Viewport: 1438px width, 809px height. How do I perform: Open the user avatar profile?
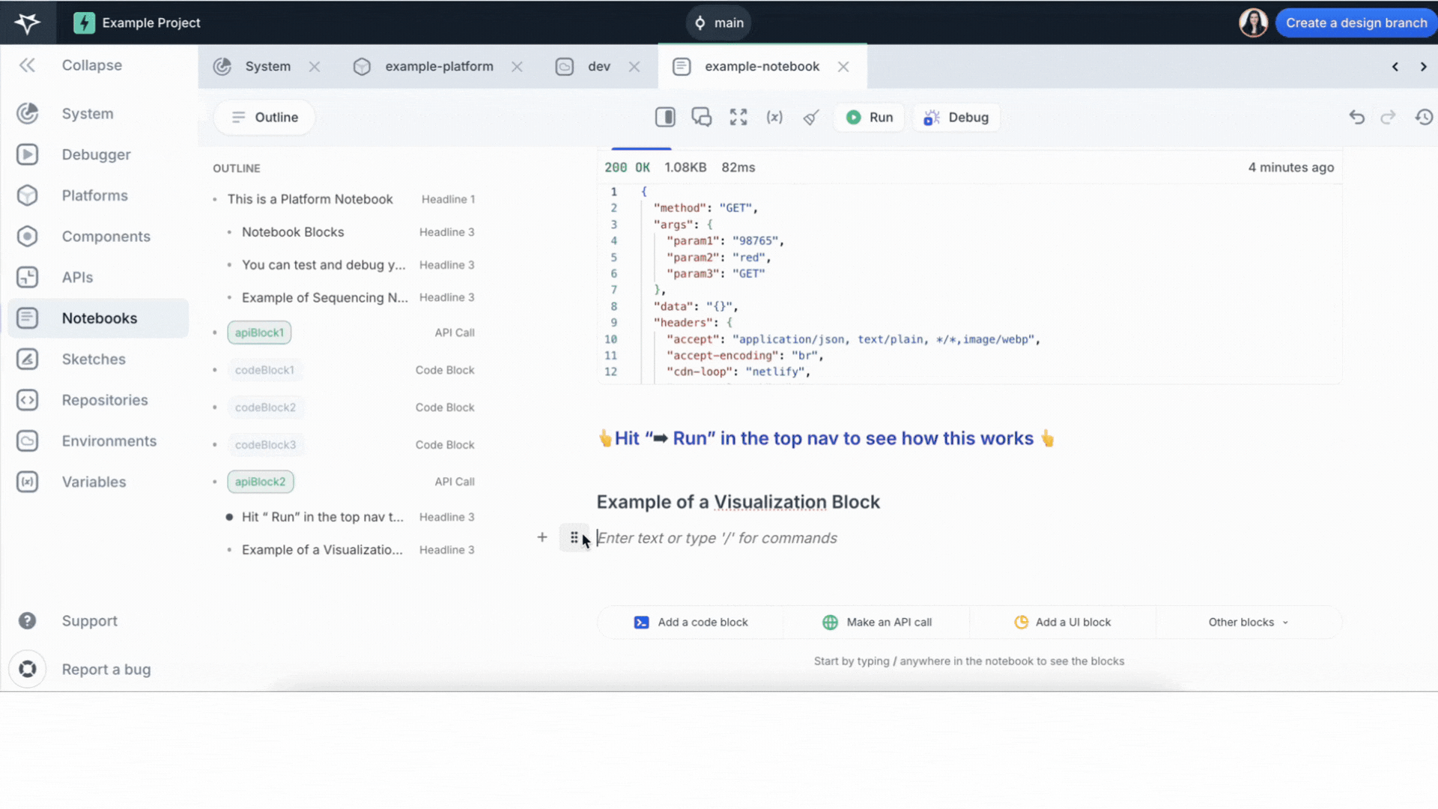pos(1253,22)
